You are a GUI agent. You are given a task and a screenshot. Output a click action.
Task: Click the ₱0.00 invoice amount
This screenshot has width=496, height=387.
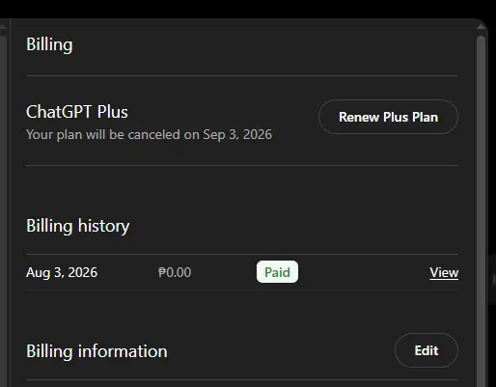pyautogui.click(x=175, y=272)
